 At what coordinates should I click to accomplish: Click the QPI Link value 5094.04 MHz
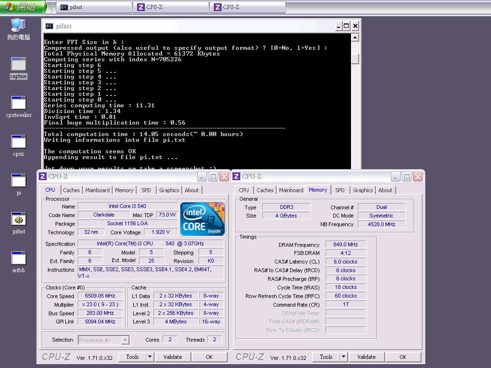point(100,322)
